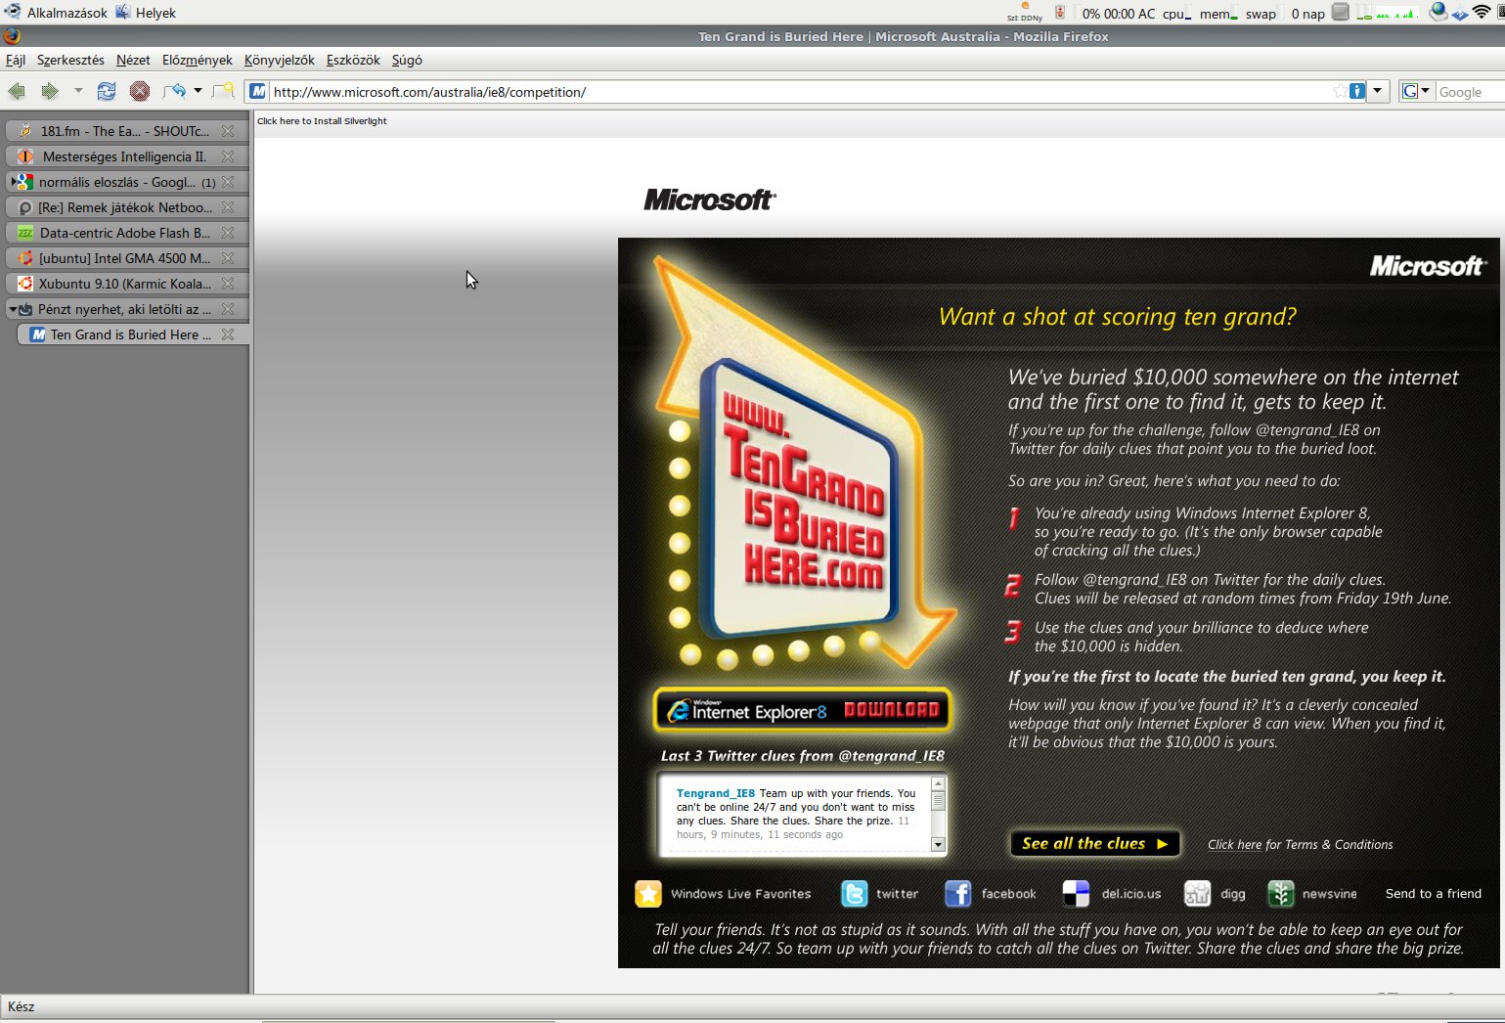
Task: Share via the facebook icon
Action: 958,893
